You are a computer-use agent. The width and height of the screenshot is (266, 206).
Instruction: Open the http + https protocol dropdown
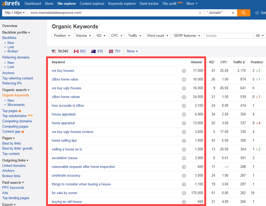click(x=15, y=13)
